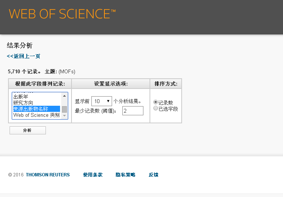
Task: Click the 根据此字段排列记录 column header
Action: point(40,84)
